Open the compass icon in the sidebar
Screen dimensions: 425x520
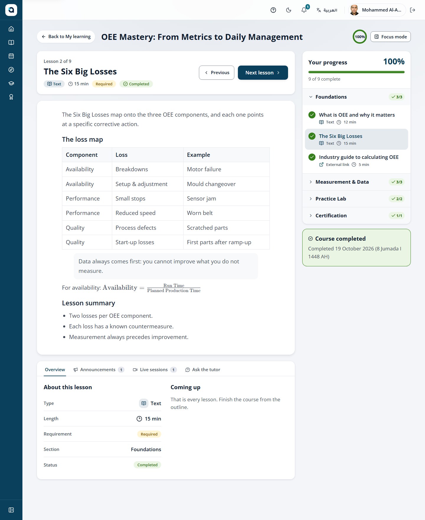11,70
